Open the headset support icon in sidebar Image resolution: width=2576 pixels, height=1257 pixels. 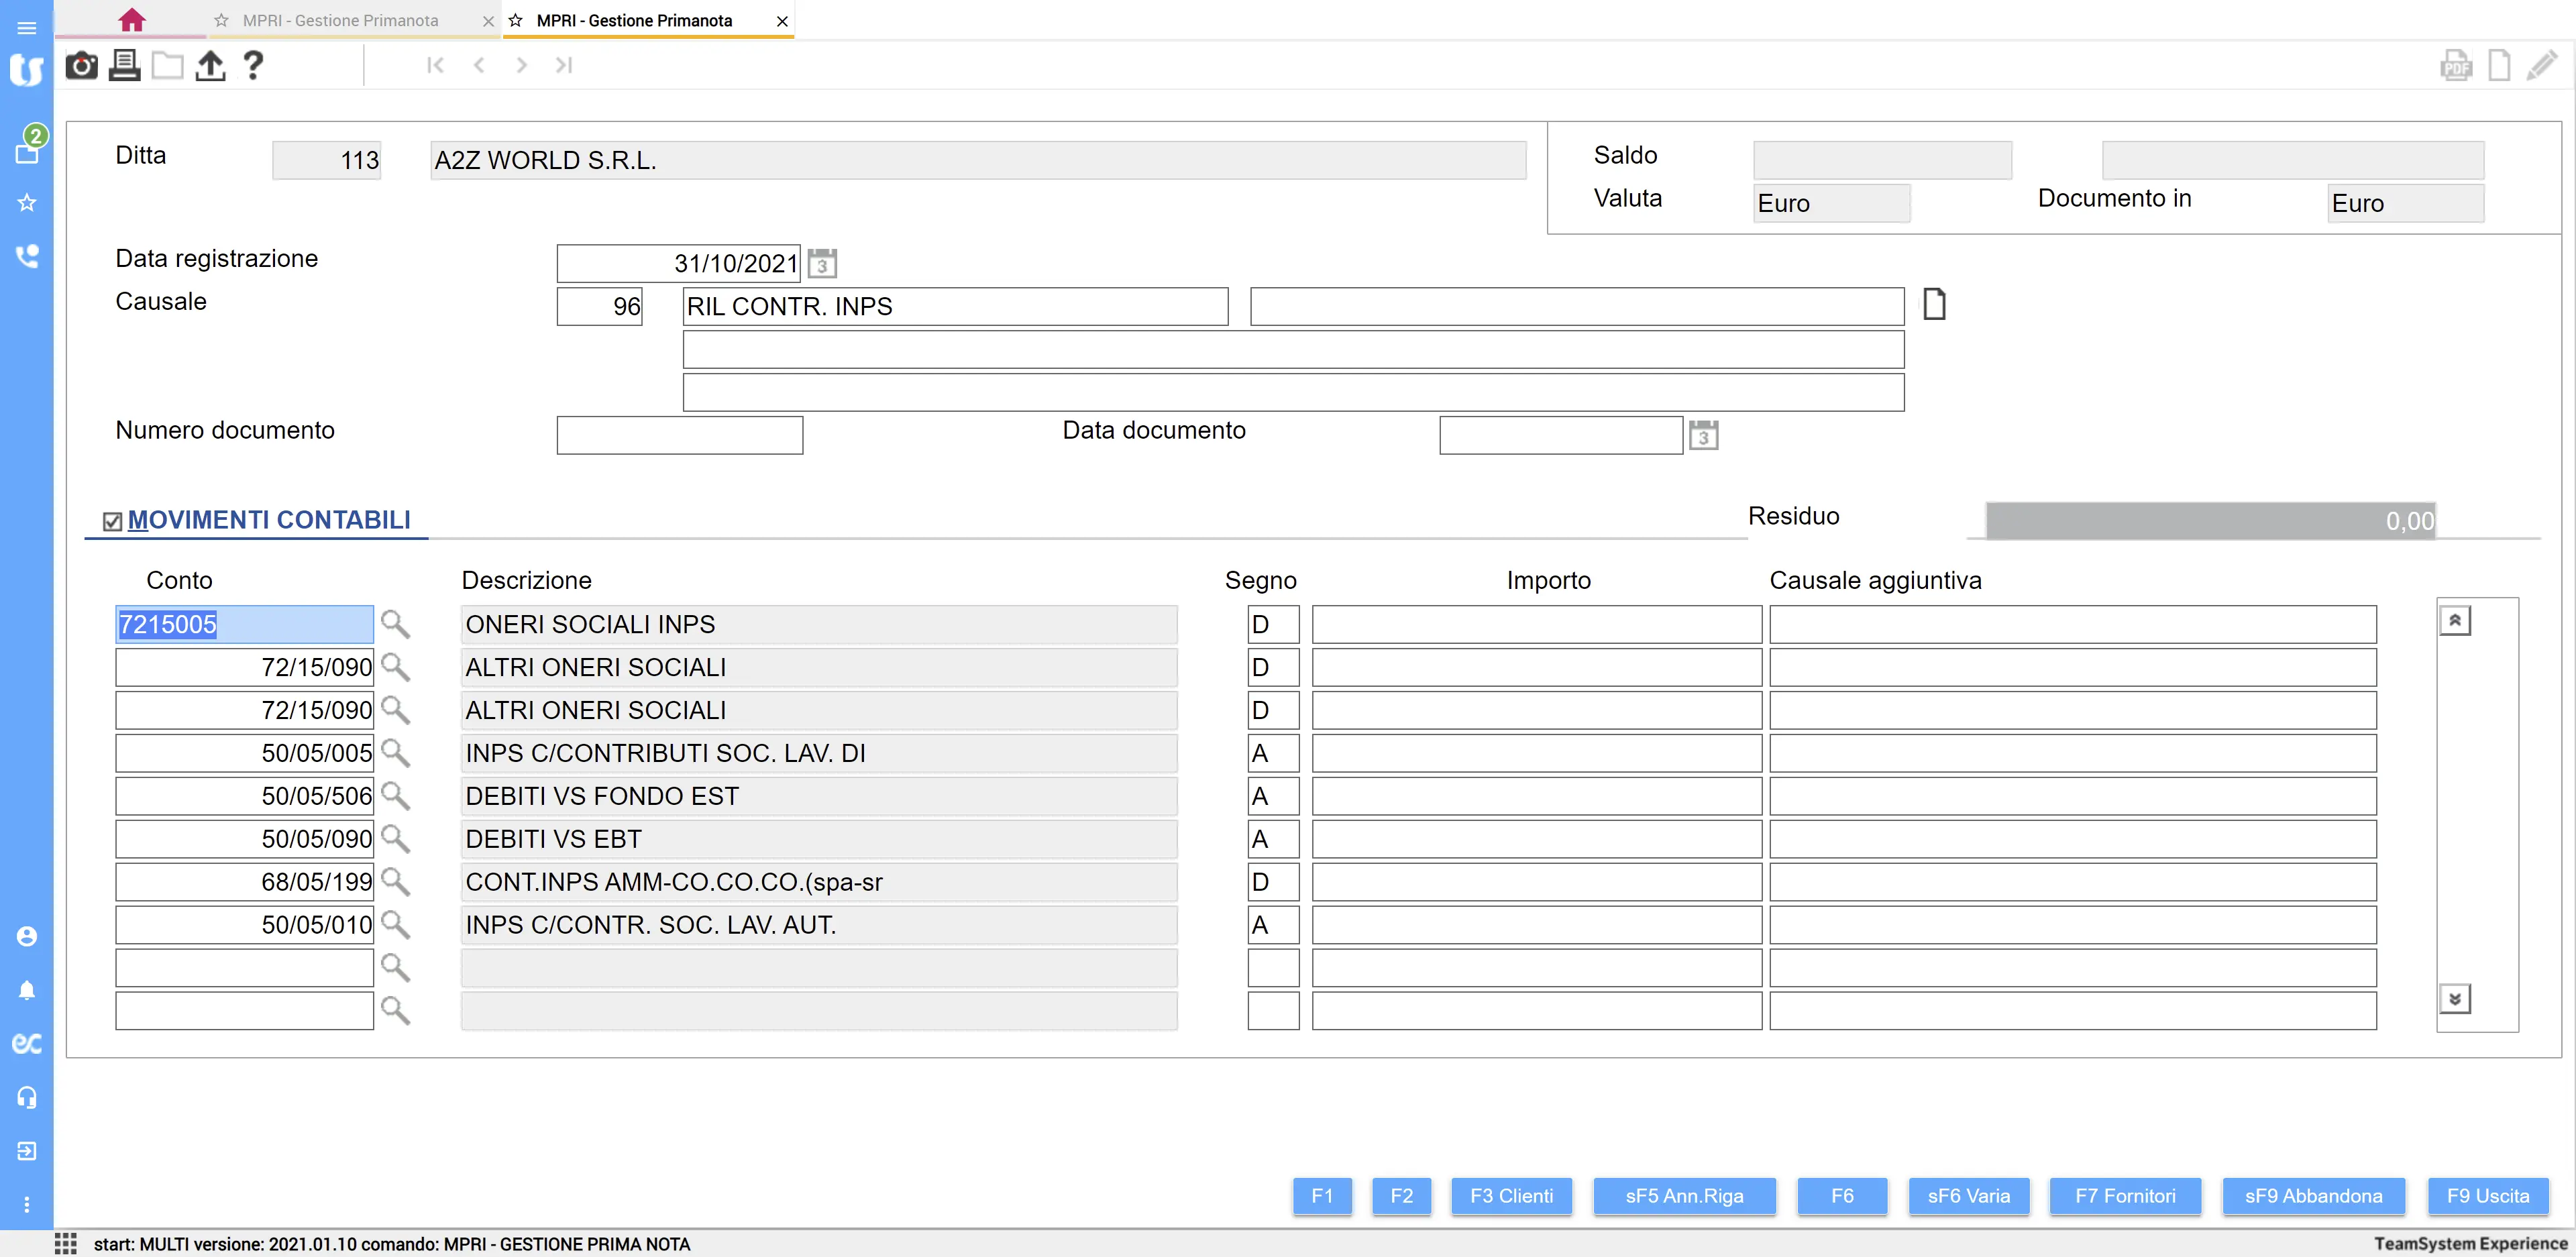pyautogui.click(x=27, y=1097)
